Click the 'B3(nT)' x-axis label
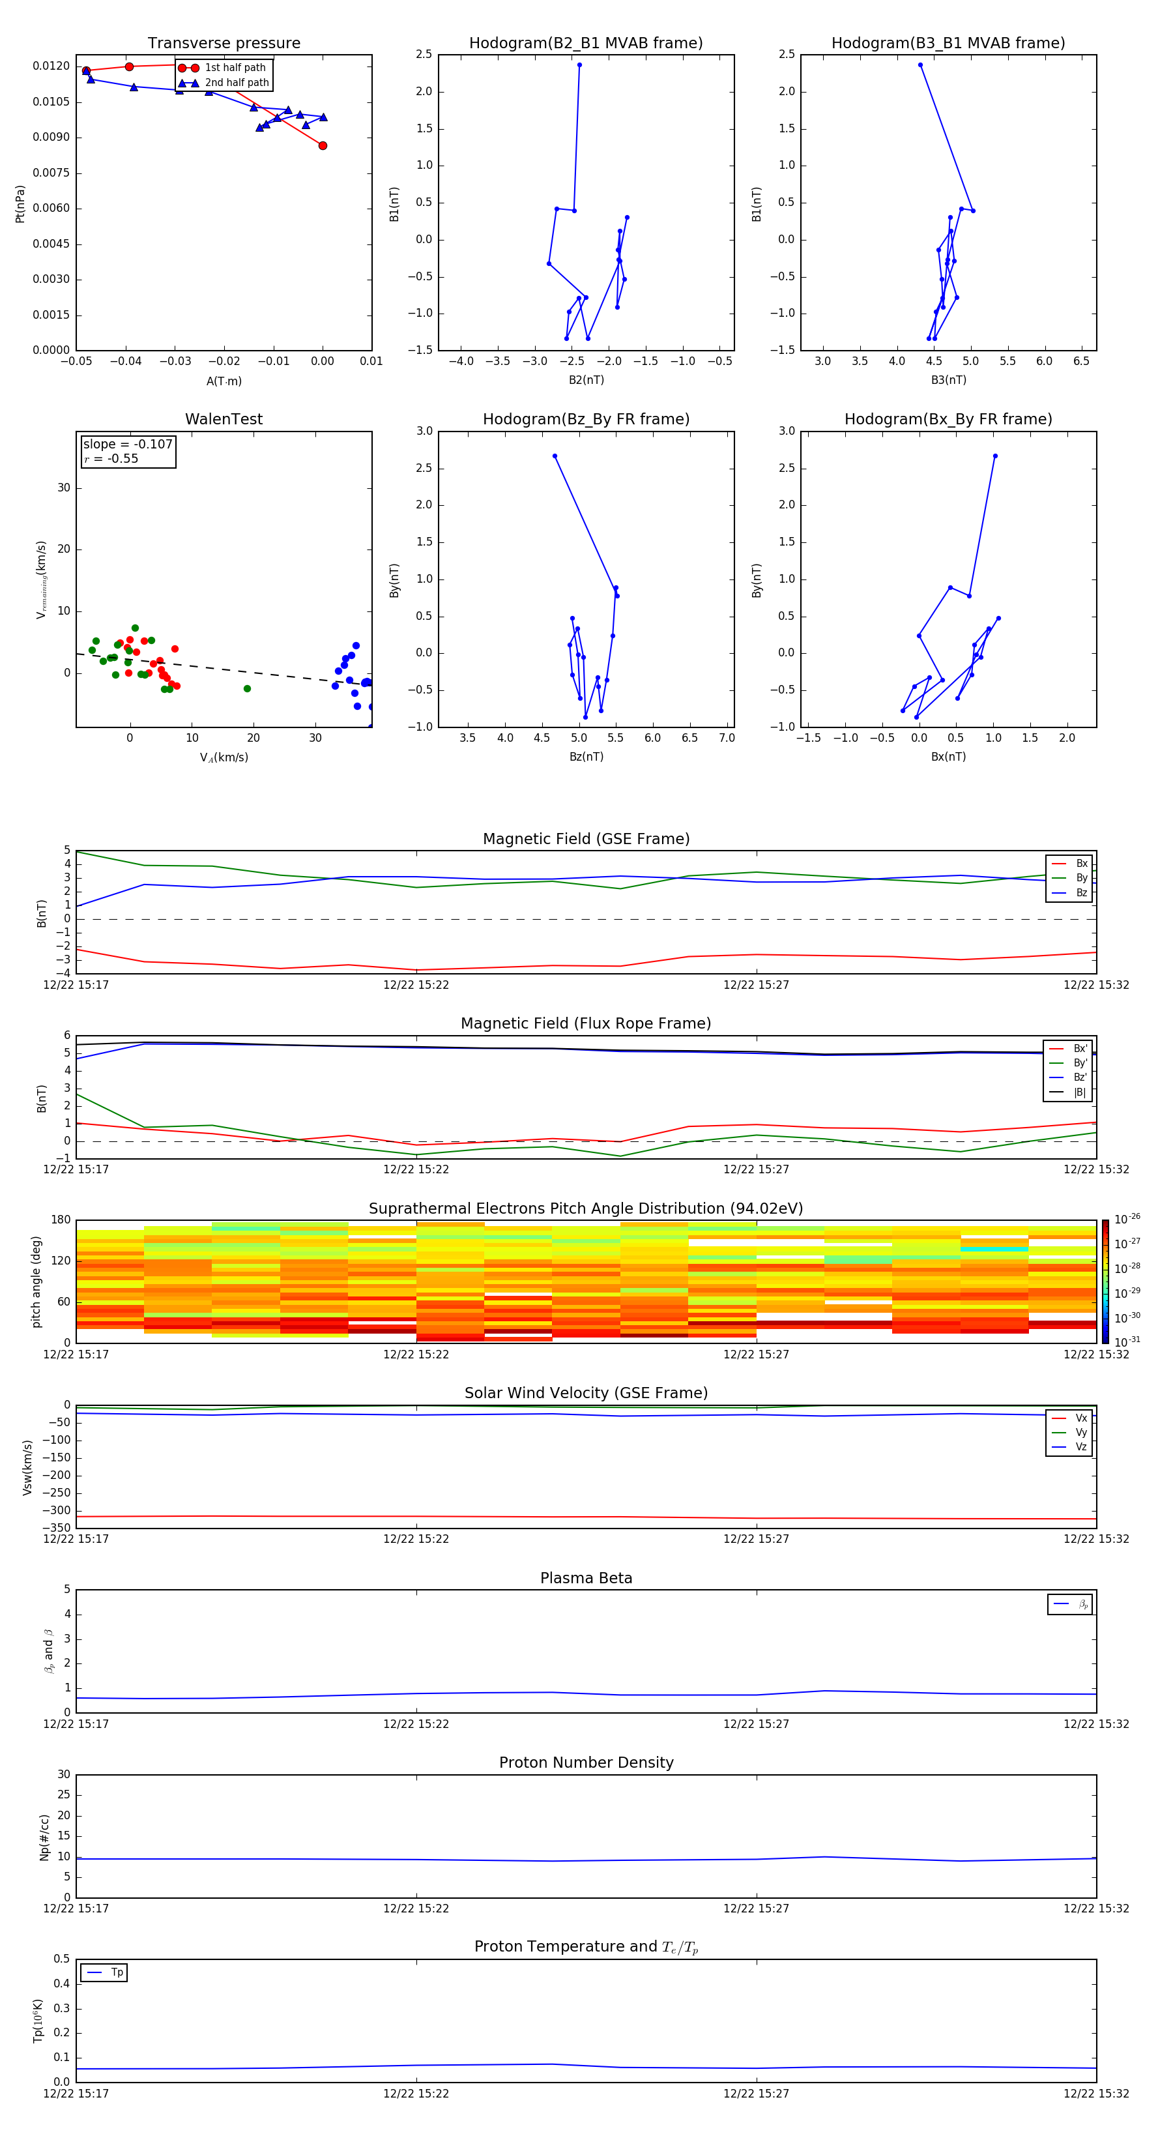 click(948, 380)
